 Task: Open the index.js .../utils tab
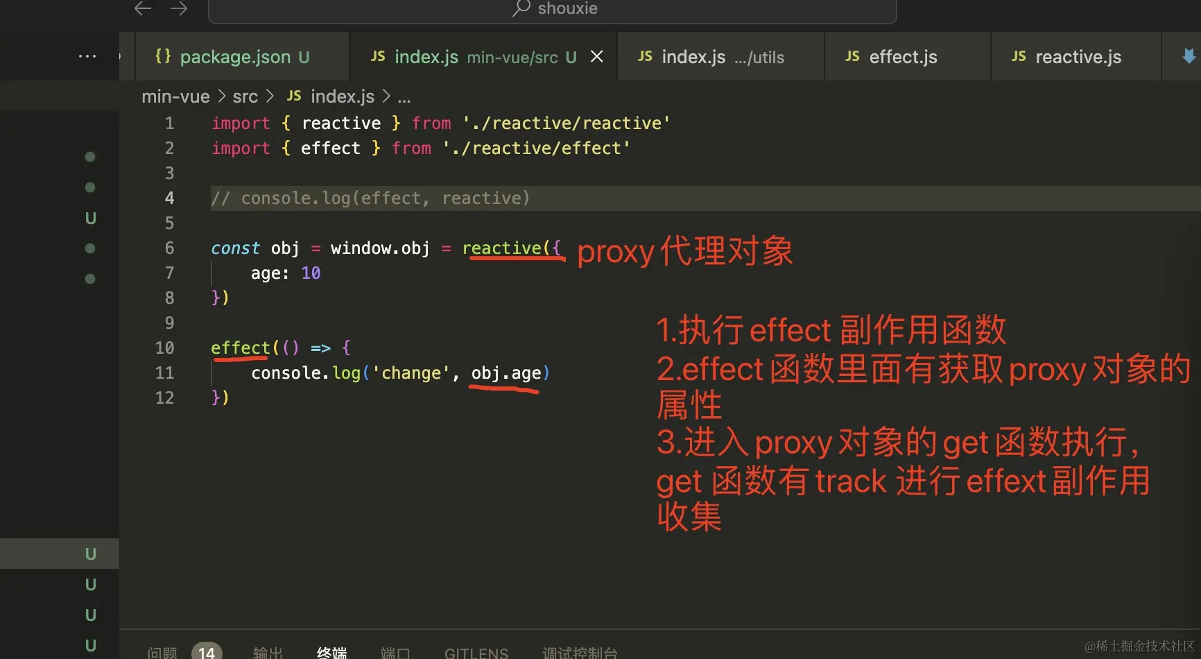click(x=721, y=57)
